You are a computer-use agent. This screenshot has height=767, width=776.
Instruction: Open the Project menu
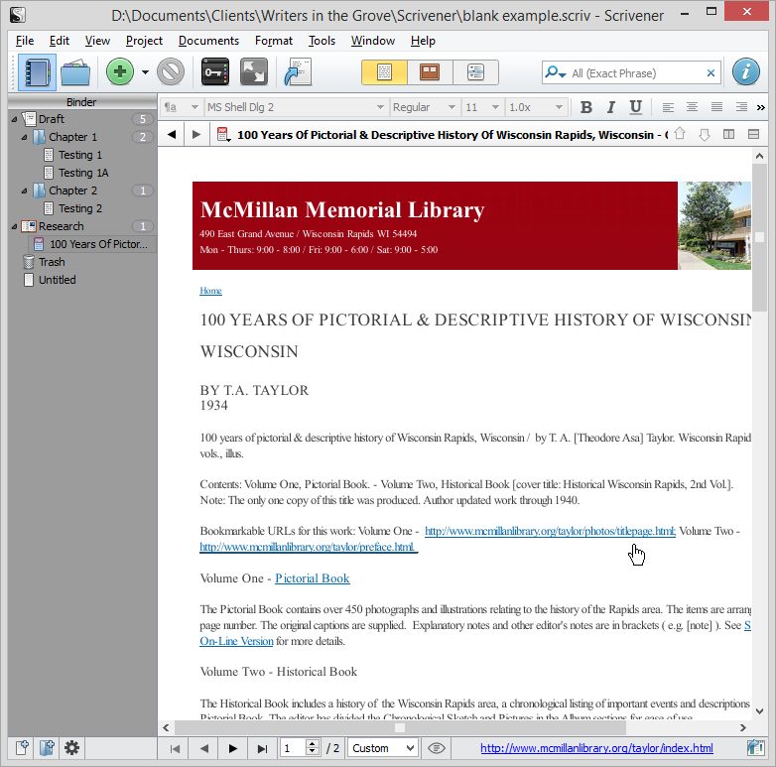click(144, 41)
